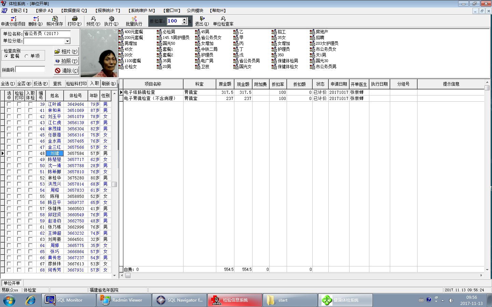Tick the 检验打印 checkbox for 洪茂兴
The width and height of the screenshot is (492, 307).
tap(19, 184)
